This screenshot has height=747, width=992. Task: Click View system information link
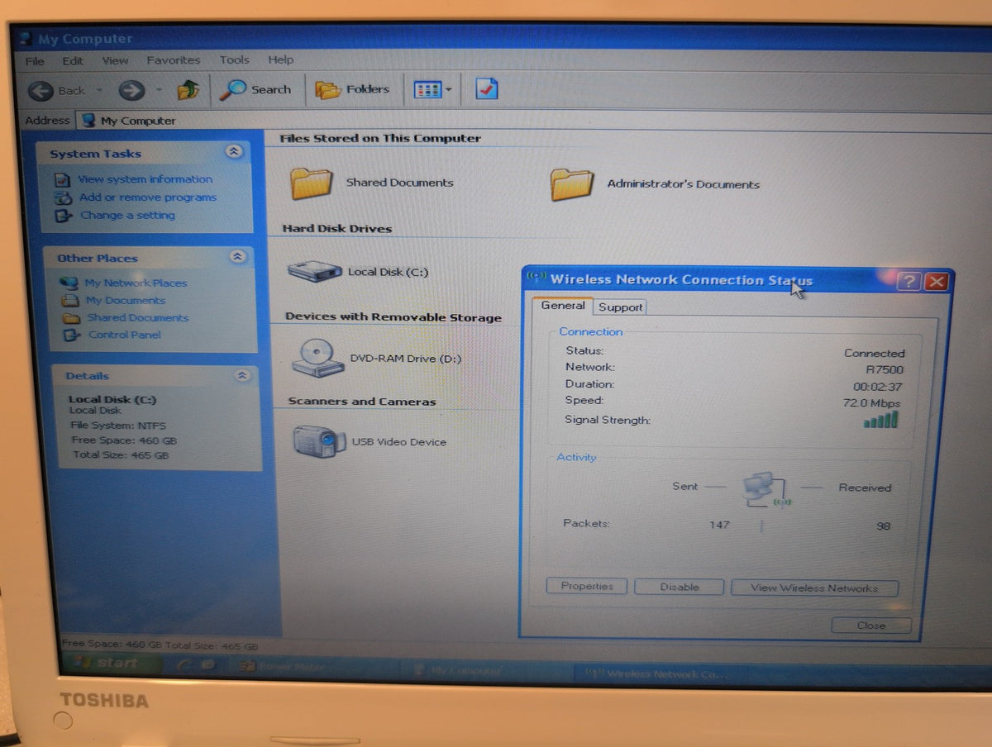click(145, 179)
